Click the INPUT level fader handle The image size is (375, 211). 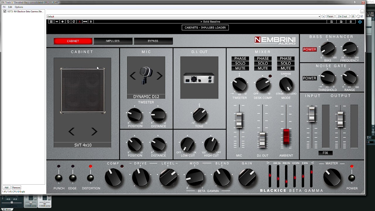312,114
